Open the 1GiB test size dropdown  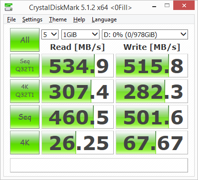[80, 34]
